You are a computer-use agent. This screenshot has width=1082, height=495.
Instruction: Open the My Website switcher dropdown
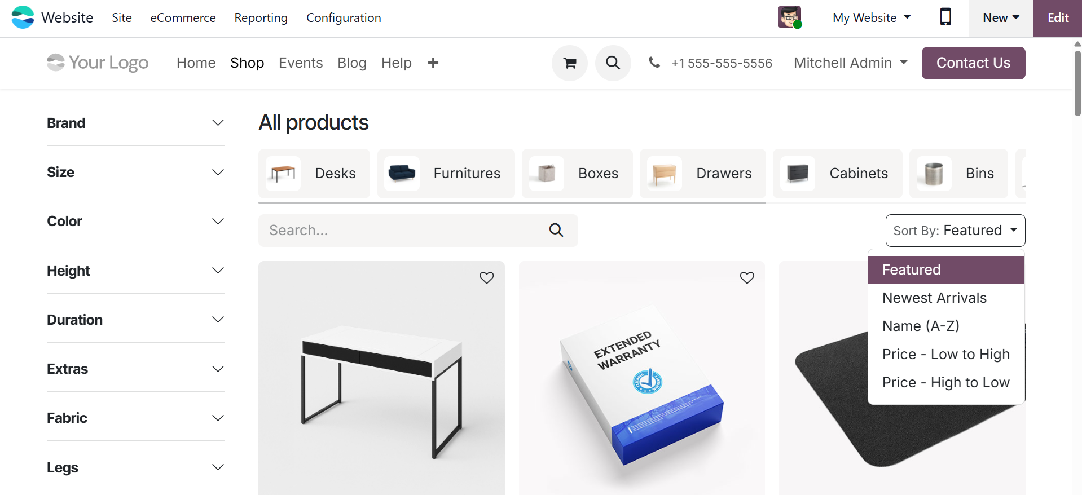tap(871, 17)
